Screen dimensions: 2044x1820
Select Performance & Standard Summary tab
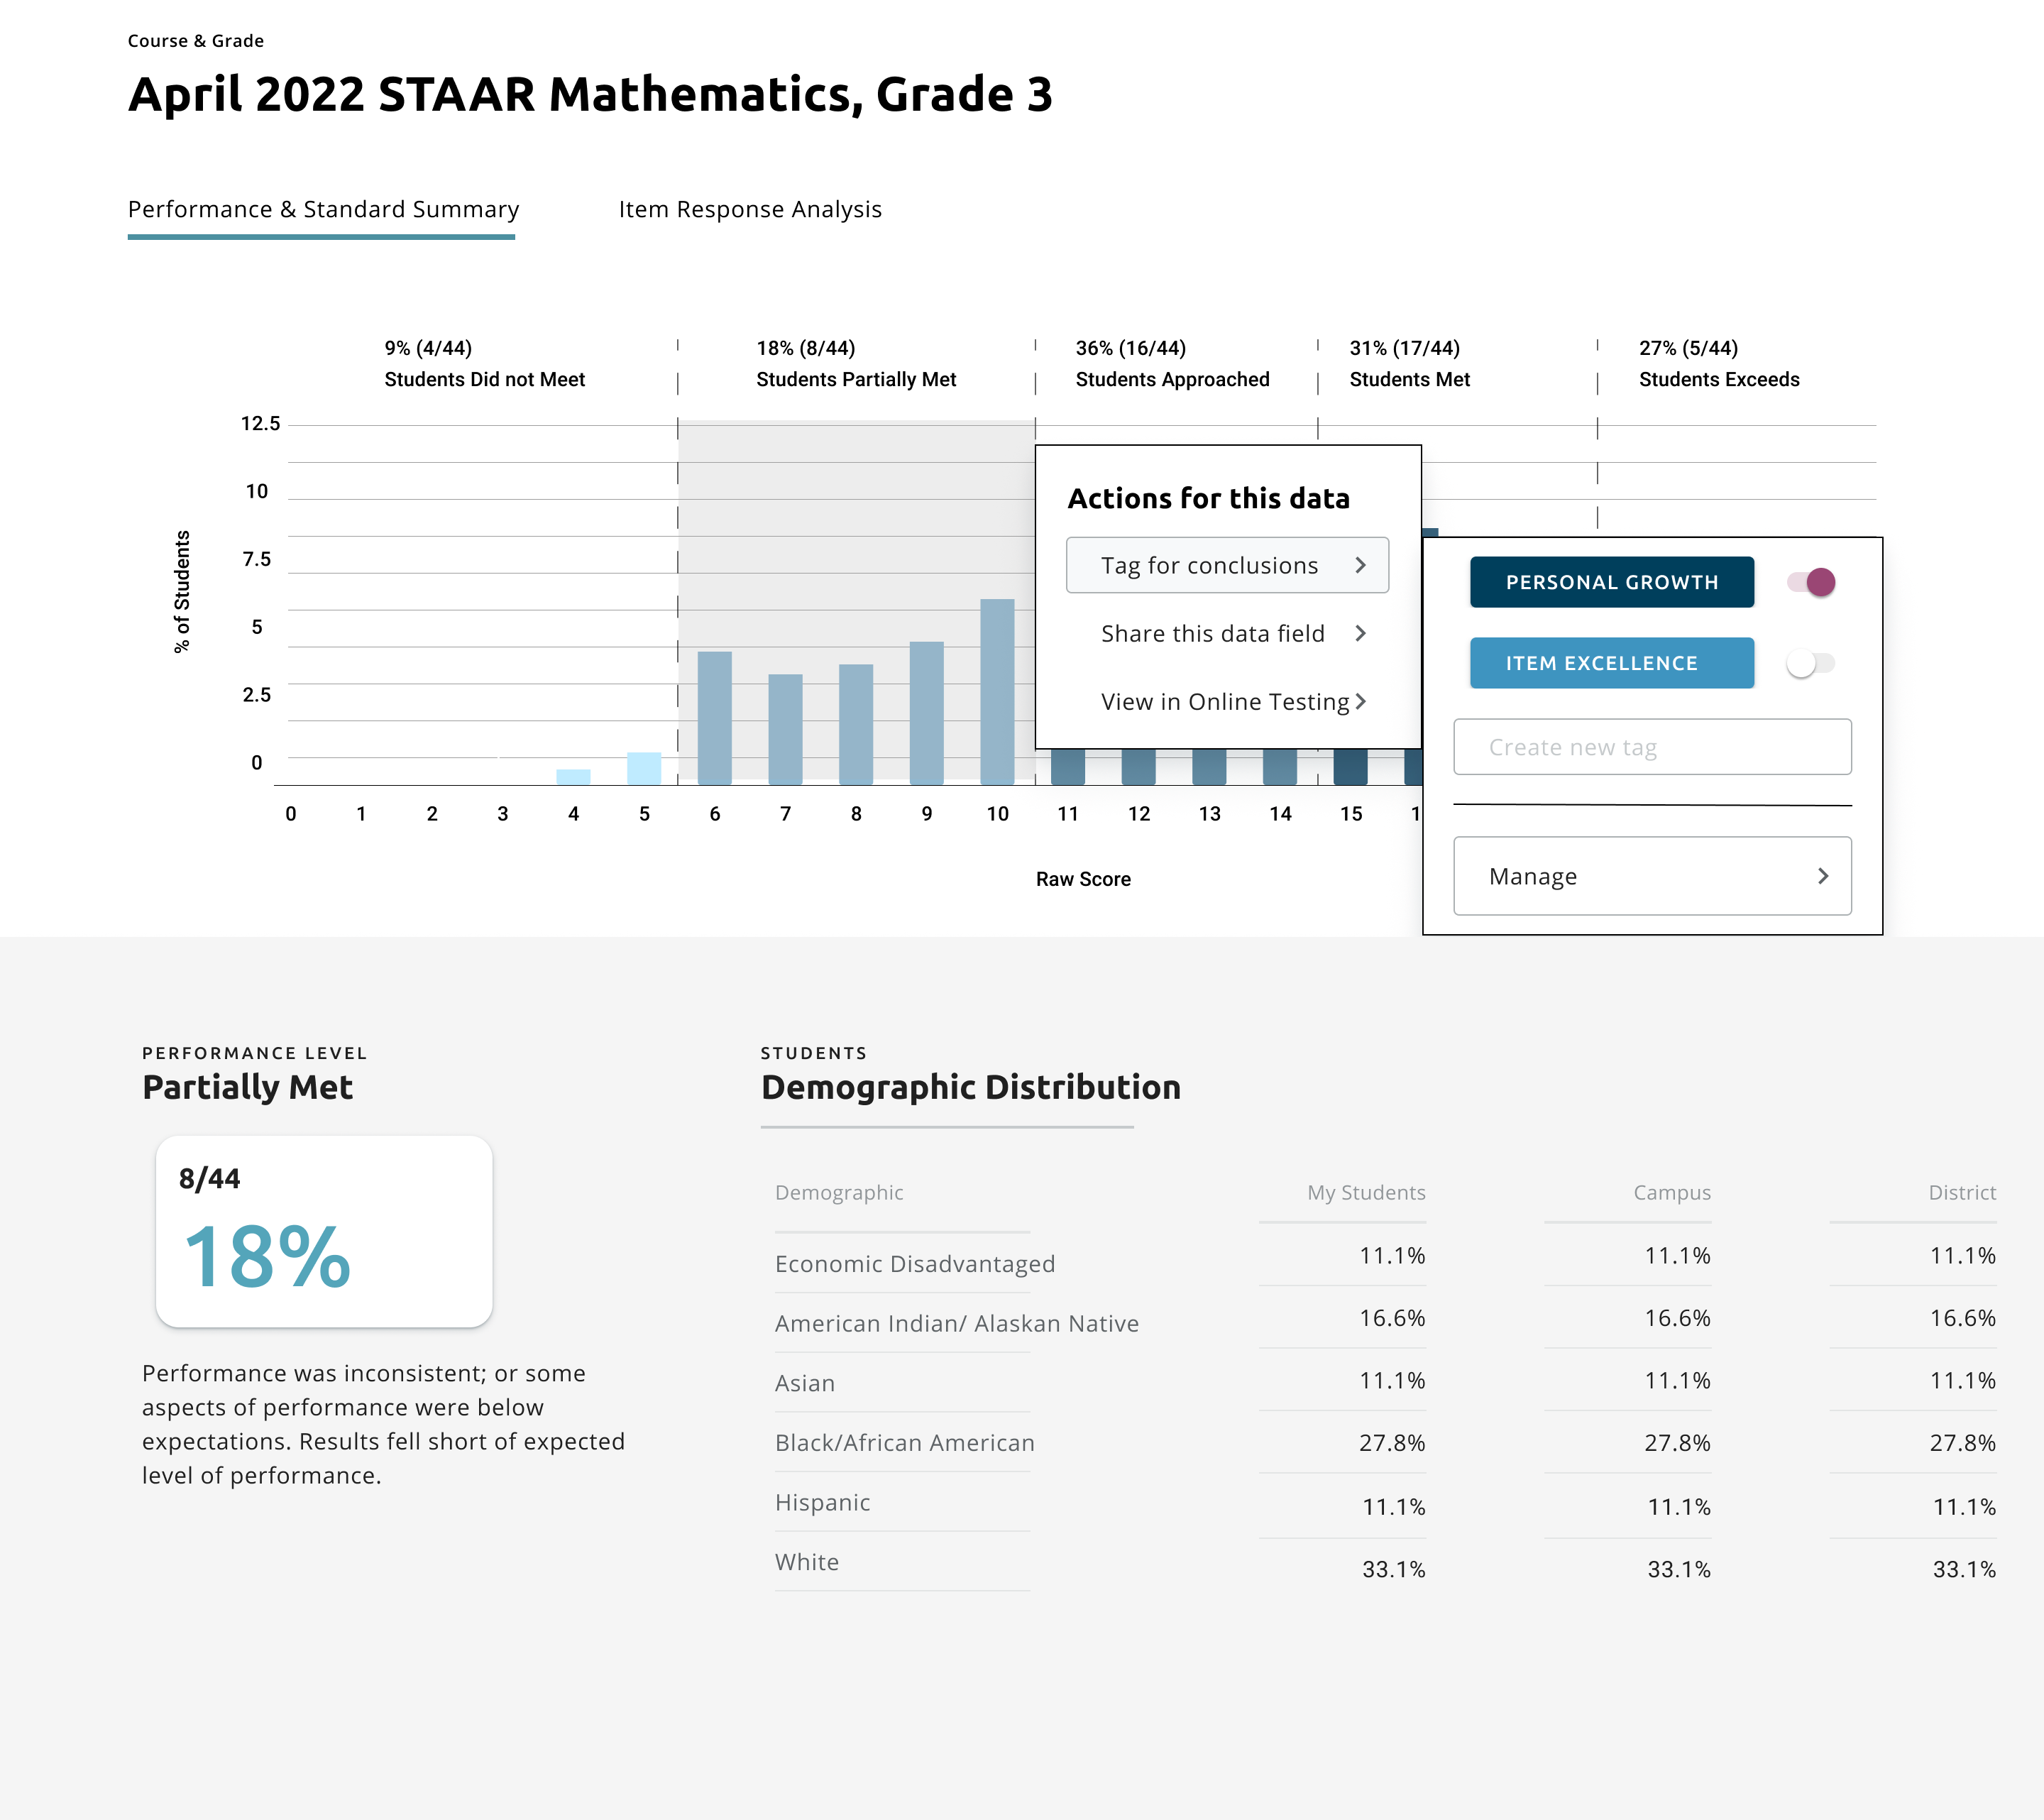point(323,209)
